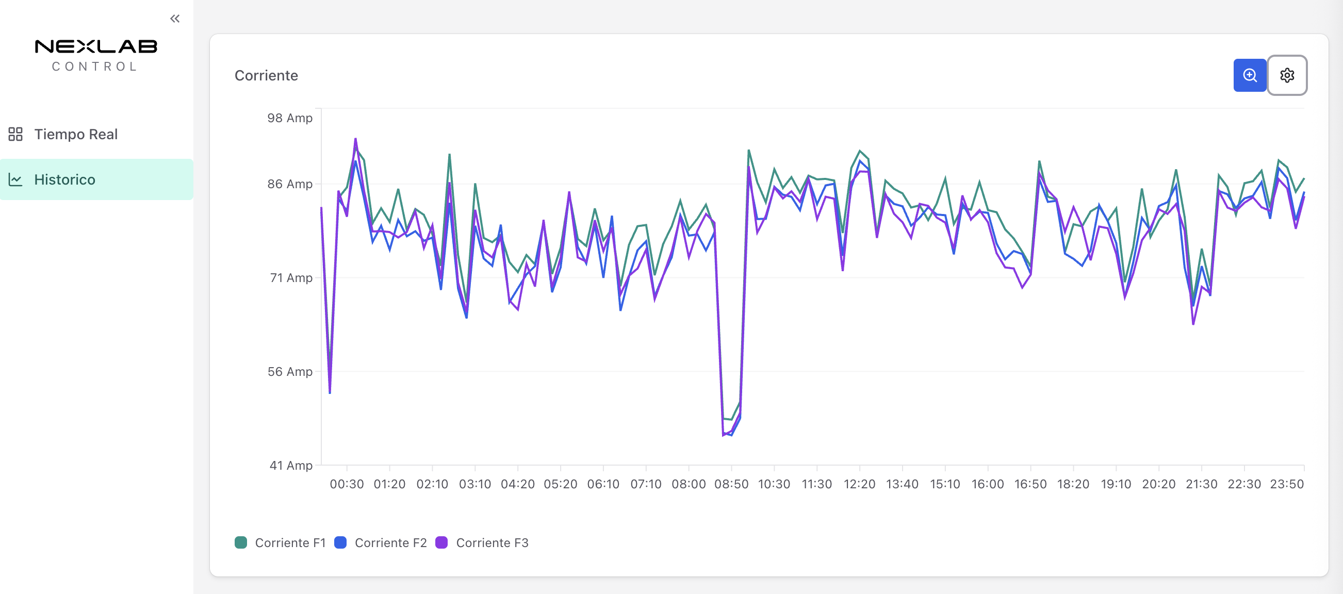Click the line-chart icon beside Historico
This screenshot has width=1343, height=594.
click(x=15, y=179)
